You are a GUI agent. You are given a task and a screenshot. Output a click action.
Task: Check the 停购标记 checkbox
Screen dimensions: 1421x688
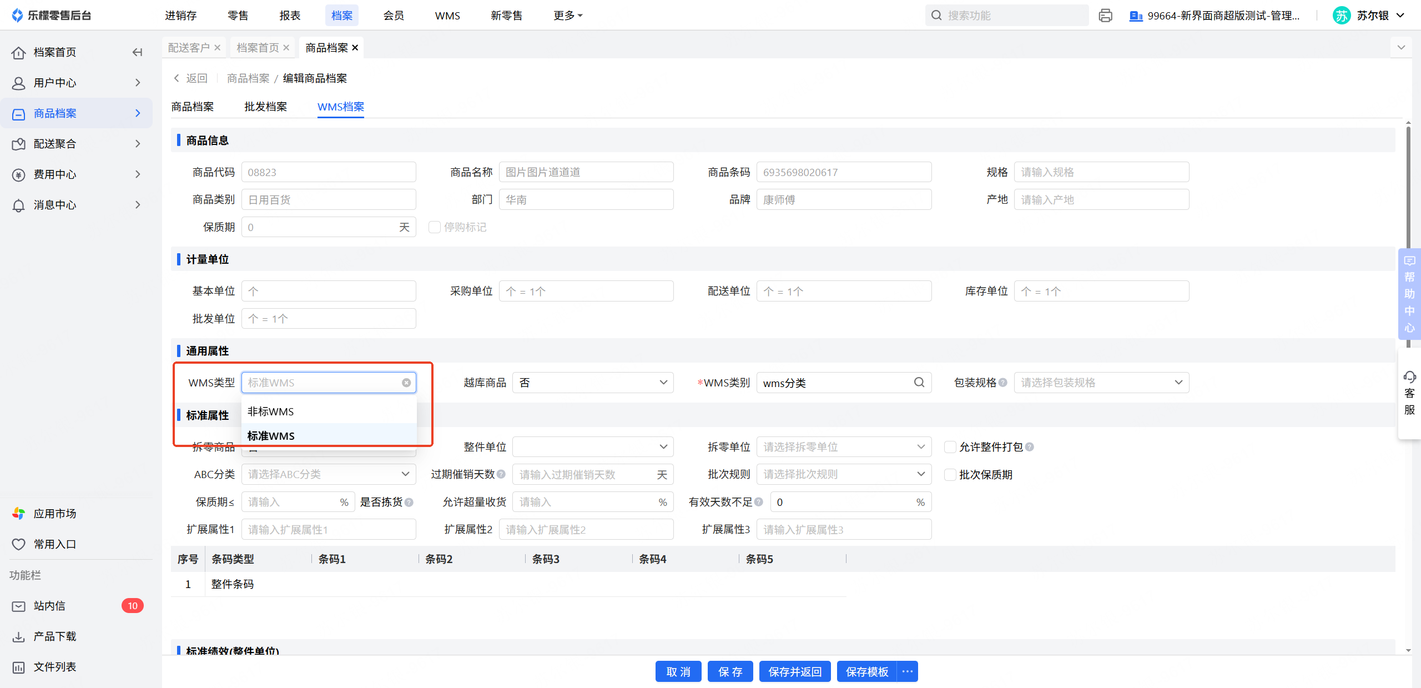[x=435, y=227]
